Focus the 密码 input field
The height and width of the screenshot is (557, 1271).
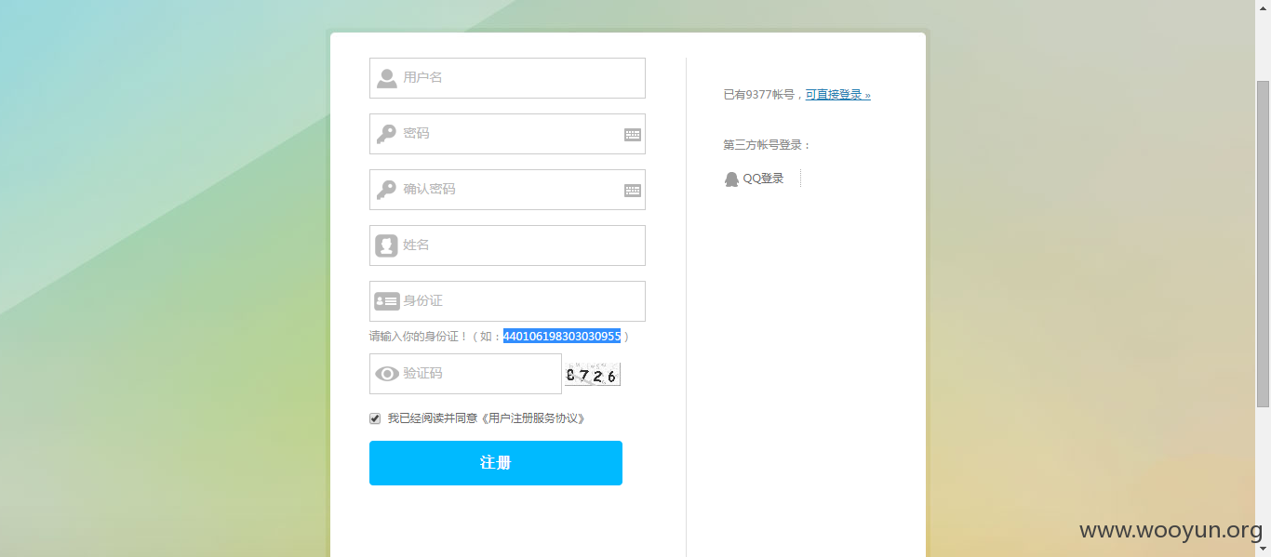pos(507,134)
